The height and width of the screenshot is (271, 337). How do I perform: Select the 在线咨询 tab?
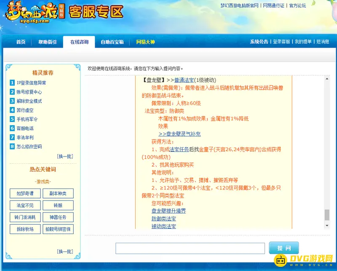(x=79, y=42)
